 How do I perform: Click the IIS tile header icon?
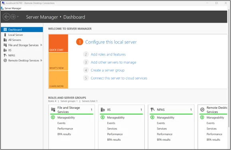103,110
